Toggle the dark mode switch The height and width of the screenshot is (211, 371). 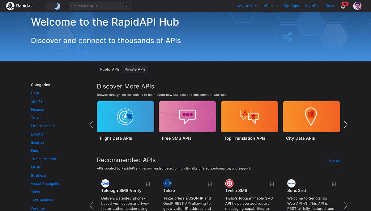[53, 6]
